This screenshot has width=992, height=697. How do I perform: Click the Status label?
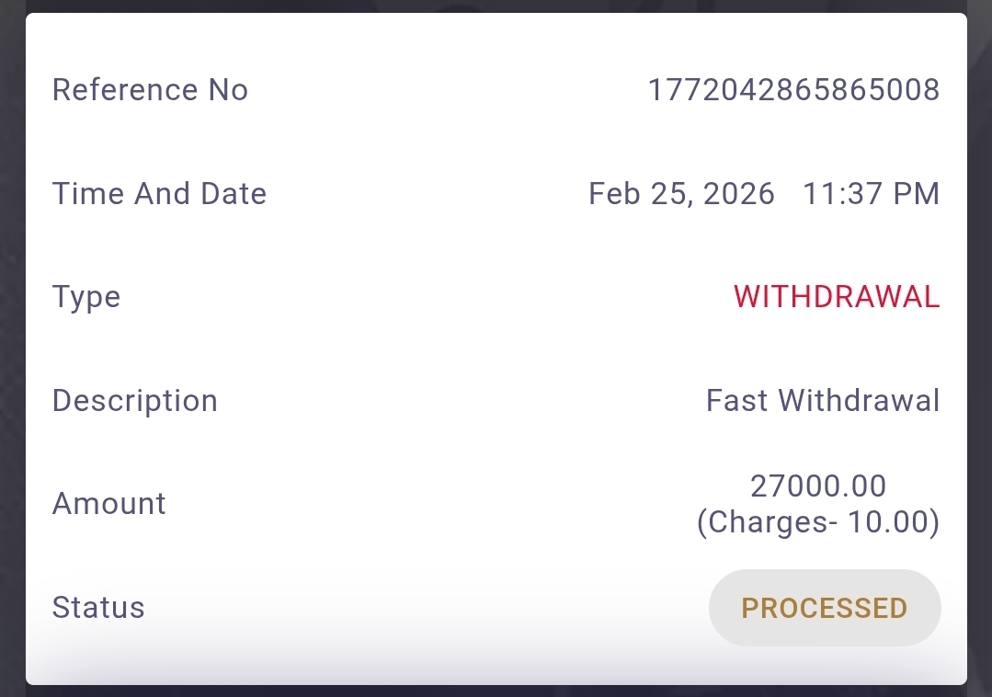click(x=98, y=608)
